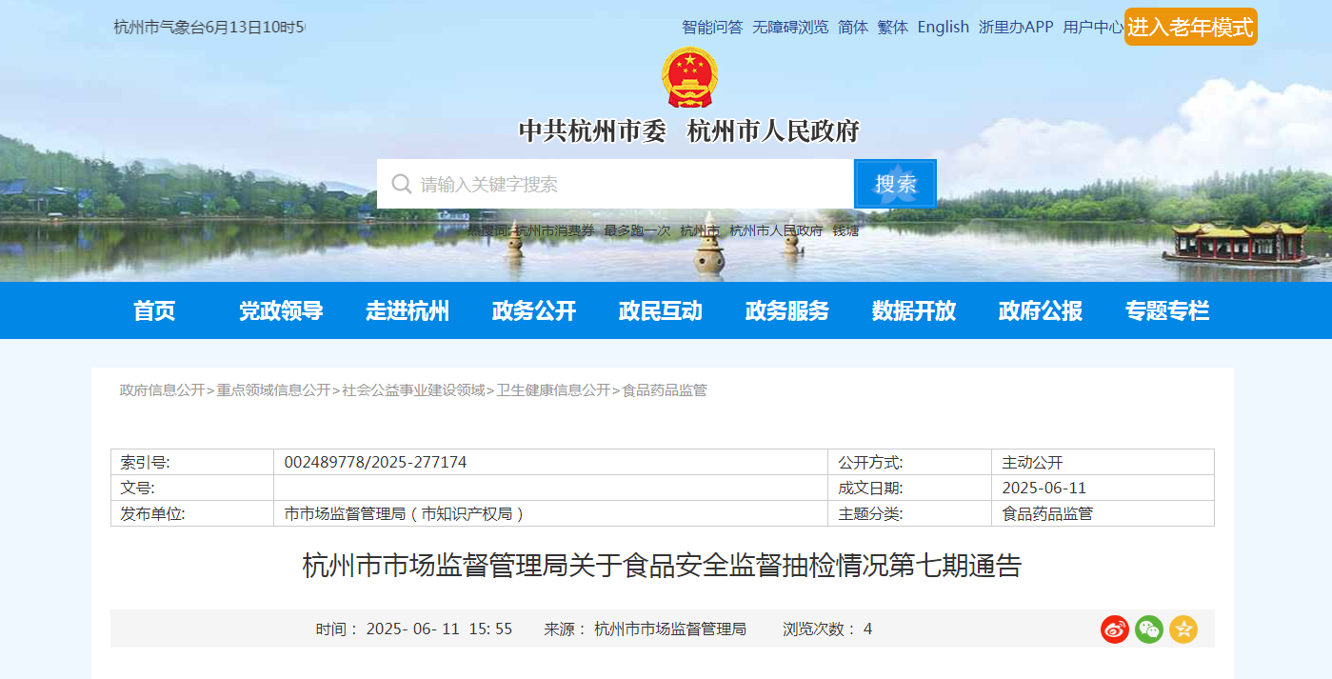Share the article to Weibo

(1115, 629)
